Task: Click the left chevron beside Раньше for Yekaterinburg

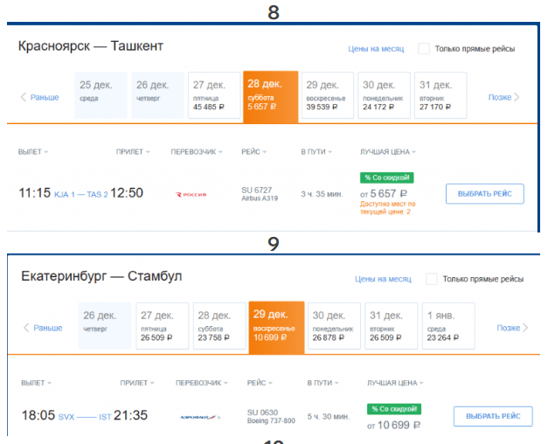Action: [x=26, y=328]
